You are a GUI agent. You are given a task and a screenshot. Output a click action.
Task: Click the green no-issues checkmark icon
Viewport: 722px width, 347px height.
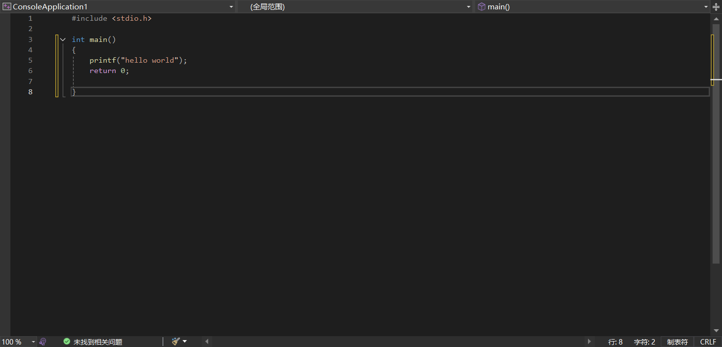[x=67, y=342]
